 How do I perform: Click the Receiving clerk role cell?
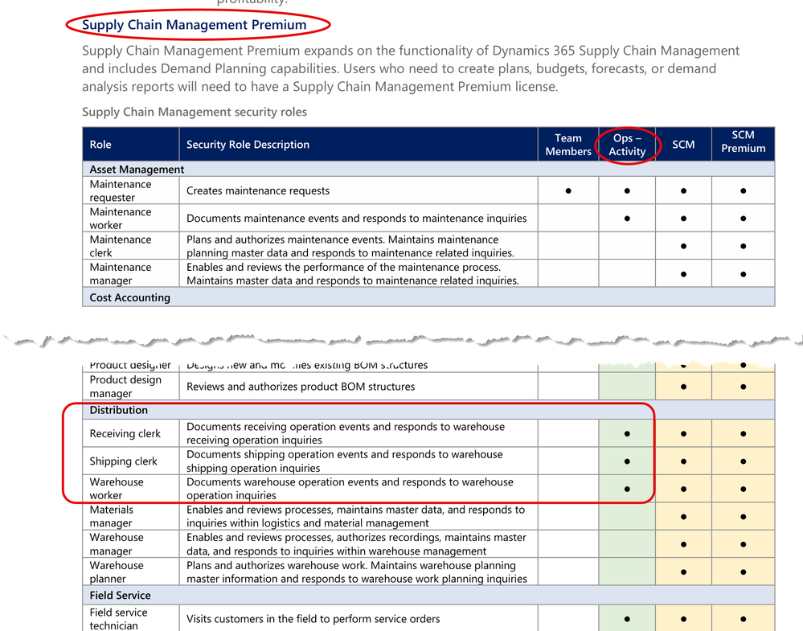coord(130,433)
